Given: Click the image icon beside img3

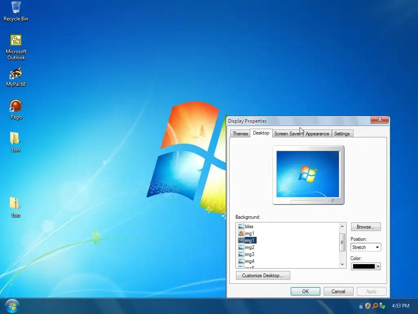Looking at the screenshot, I should pos(241,254).
